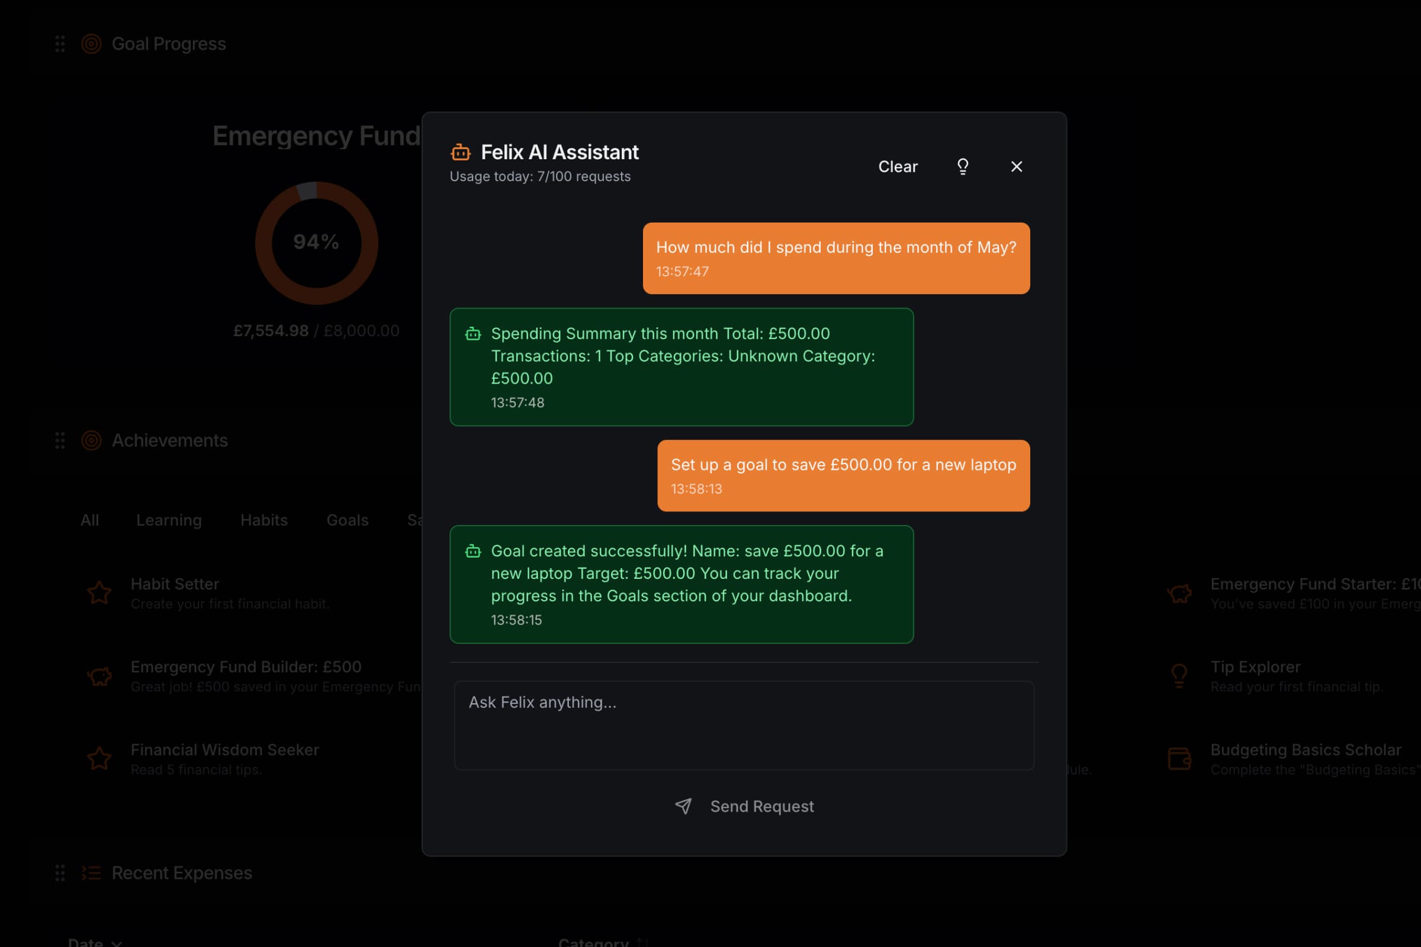Clear the chat conversation
Viewport: 1421px width, 947px height.
pyautogui.click(x=898, y=167)
